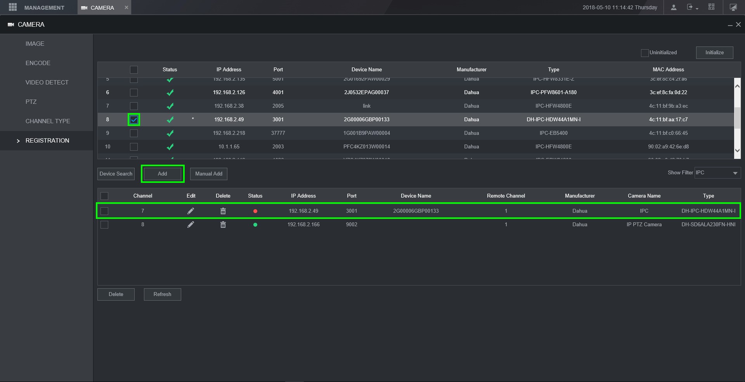
Task: Click the pencil edit icon for channel 7
Action: click(x=191, y=211)
